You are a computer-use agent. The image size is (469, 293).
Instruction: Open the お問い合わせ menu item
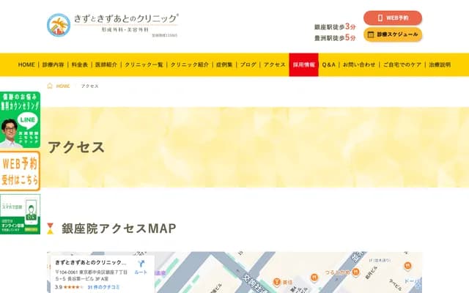(358, 64)
